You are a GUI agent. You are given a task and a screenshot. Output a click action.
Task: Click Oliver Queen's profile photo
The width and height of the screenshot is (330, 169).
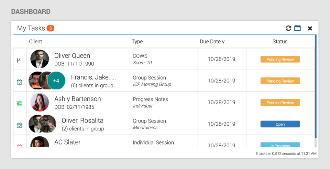pos(40,59)
